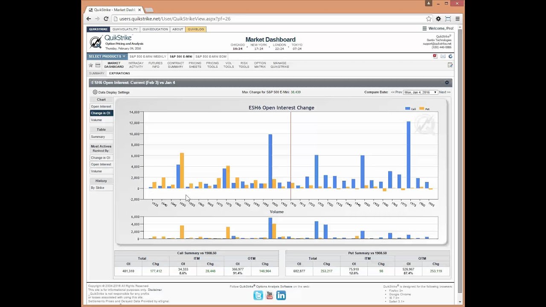The image size is (546, 307).
Task: Click the Twitter icon in footer
Action: coord(258,295)
